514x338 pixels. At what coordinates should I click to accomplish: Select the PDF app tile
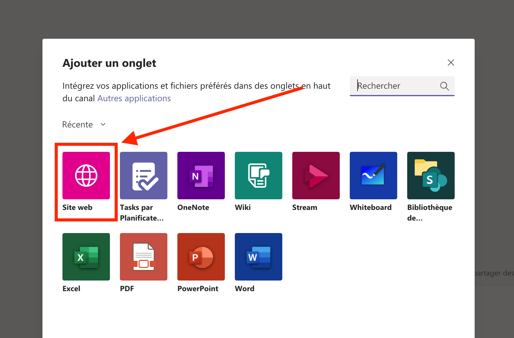coord(144,257)
